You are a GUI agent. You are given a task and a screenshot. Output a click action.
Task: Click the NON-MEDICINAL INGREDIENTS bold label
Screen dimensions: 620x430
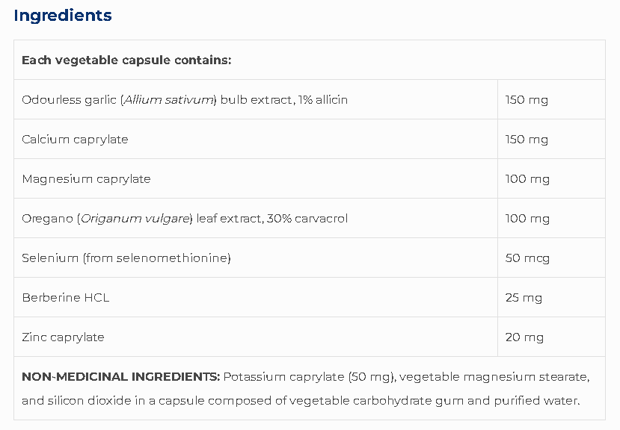121,376
